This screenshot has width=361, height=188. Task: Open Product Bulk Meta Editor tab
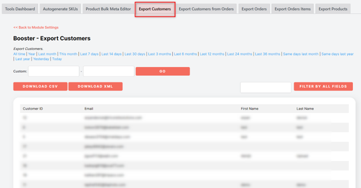(x=108, y=9)
